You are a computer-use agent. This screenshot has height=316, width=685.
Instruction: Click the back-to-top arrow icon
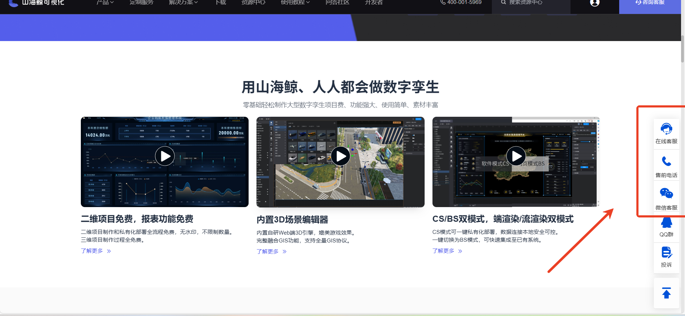(666, 293)
